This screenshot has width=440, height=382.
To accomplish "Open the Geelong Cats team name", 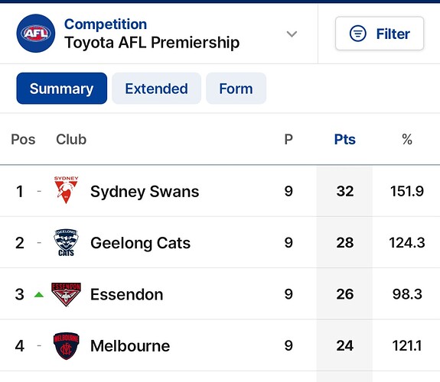I will pos(140,243).
